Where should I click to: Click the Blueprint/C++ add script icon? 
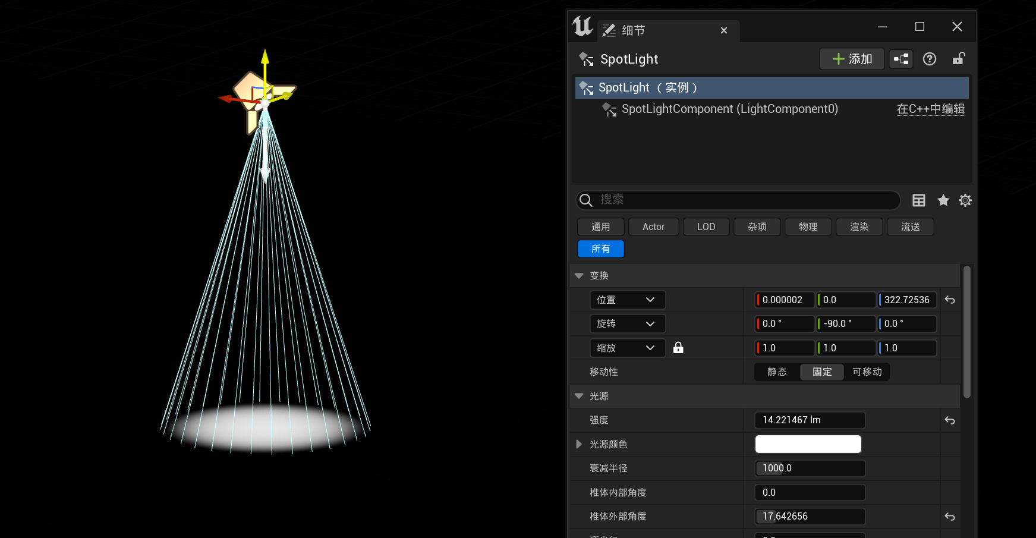901,59
